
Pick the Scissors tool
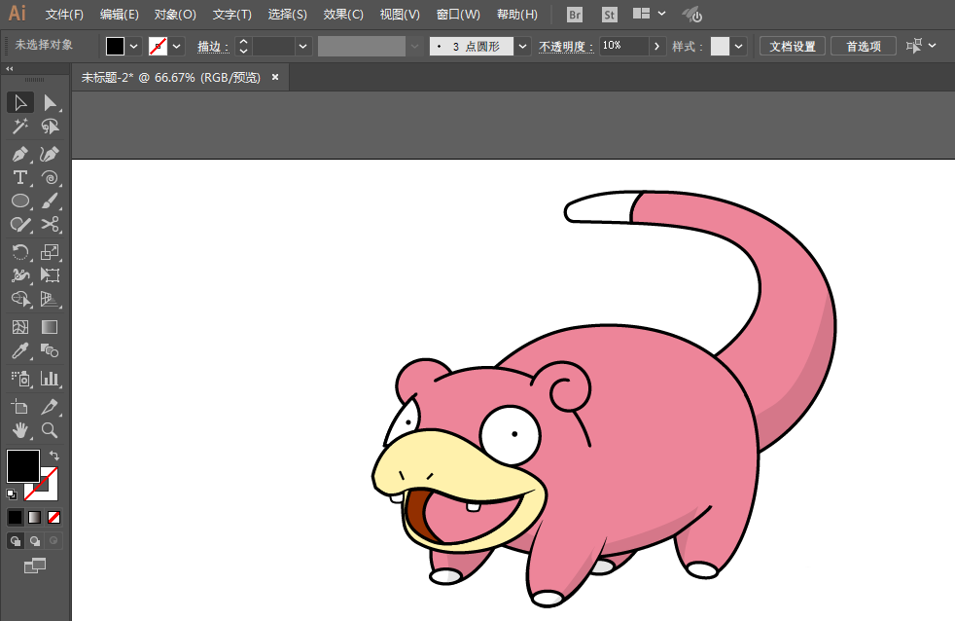[x=50, y=224]
